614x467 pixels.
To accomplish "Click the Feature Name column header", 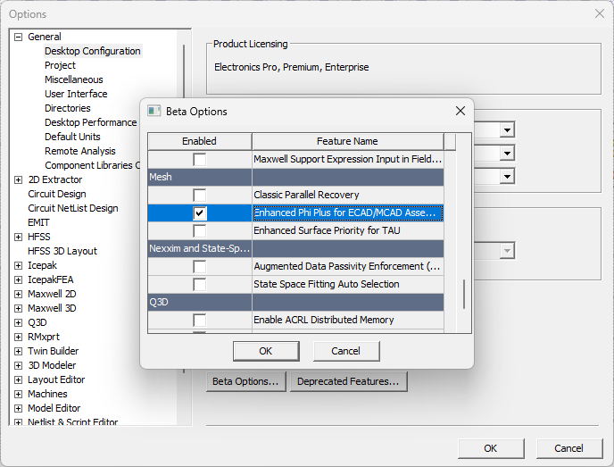I will pyautogui.click(x=347, y=141).
